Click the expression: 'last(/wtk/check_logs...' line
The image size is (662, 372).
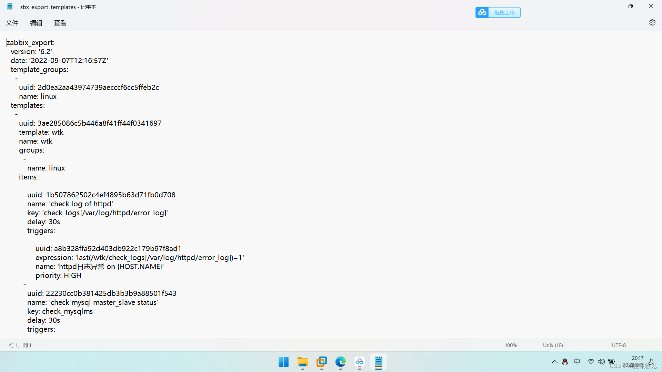tap(140, 258)
